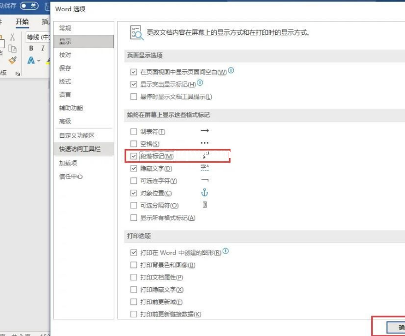Select 显示 category in Word options
This screenshot has height=336, width=405.
coord(84,42)
